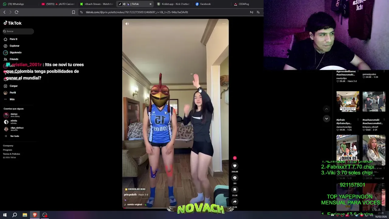Expand the Program footer section
Screen dimensions: 389x219
(8, 150)
